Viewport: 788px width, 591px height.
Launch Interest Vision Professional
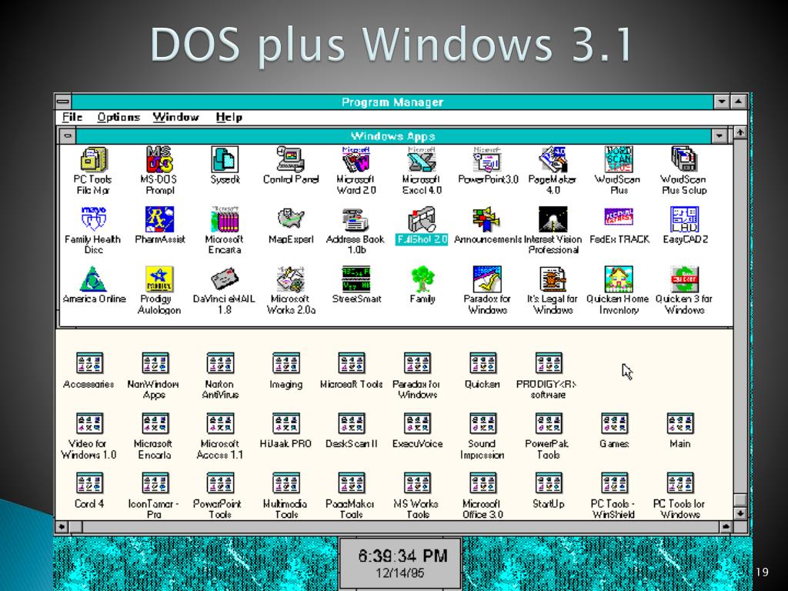pyautogui.click(x=553, y=219)
